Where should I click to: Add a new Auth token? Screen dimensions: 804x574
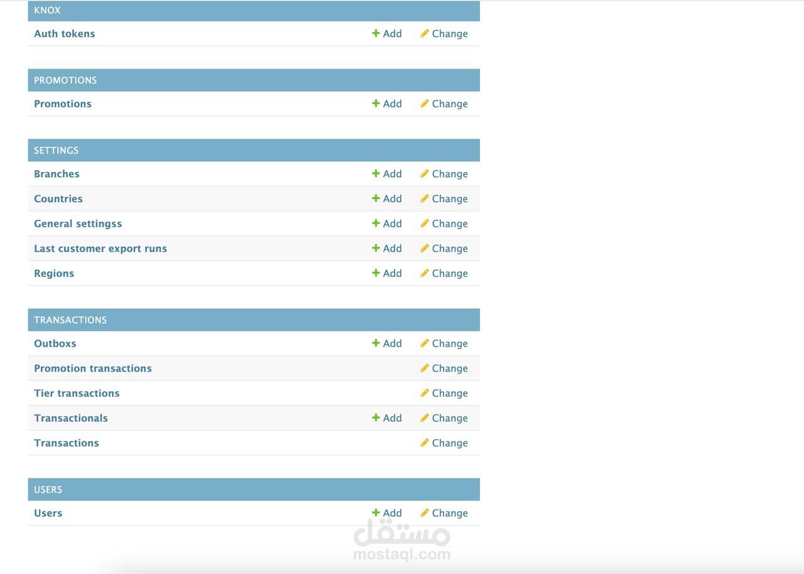pos(387,34)
